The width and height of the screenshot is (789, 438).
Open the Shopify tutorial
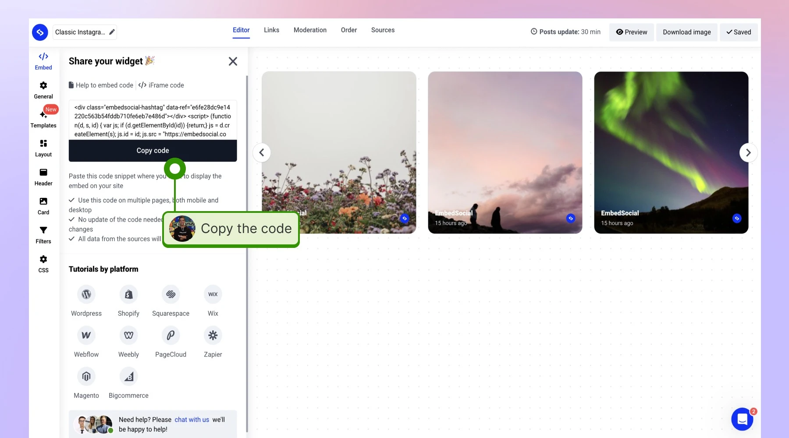click(x=128, y=301)
